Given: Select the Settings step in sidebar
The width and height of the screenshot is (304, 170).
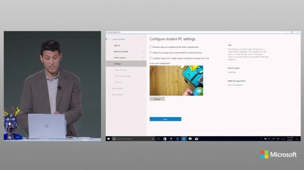Looking at the screenshot, I should pos(126,64).
